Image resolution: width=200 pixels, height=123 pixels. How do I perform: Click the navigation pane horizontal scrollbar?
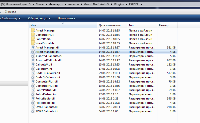click(x=14, y=84)
